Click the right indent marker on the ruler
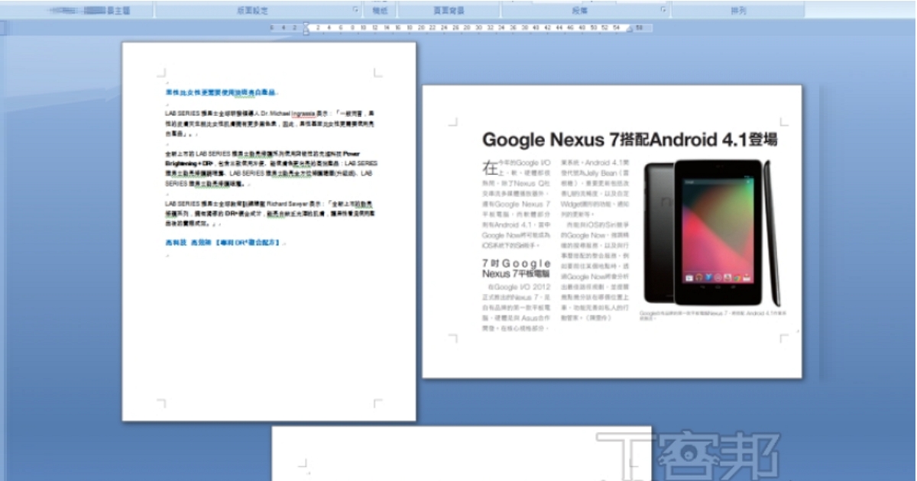The height and width of the screenshot is (481, 917). point(631,29)
